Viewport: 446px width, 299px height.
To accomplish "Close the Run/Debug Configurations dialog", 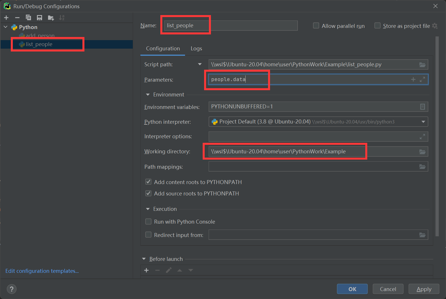I will (x=435, y=6).
